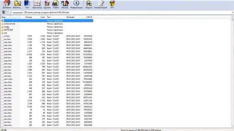234x131 pixels.
Task: Select the aac.class file name
Action: (8, 48)
